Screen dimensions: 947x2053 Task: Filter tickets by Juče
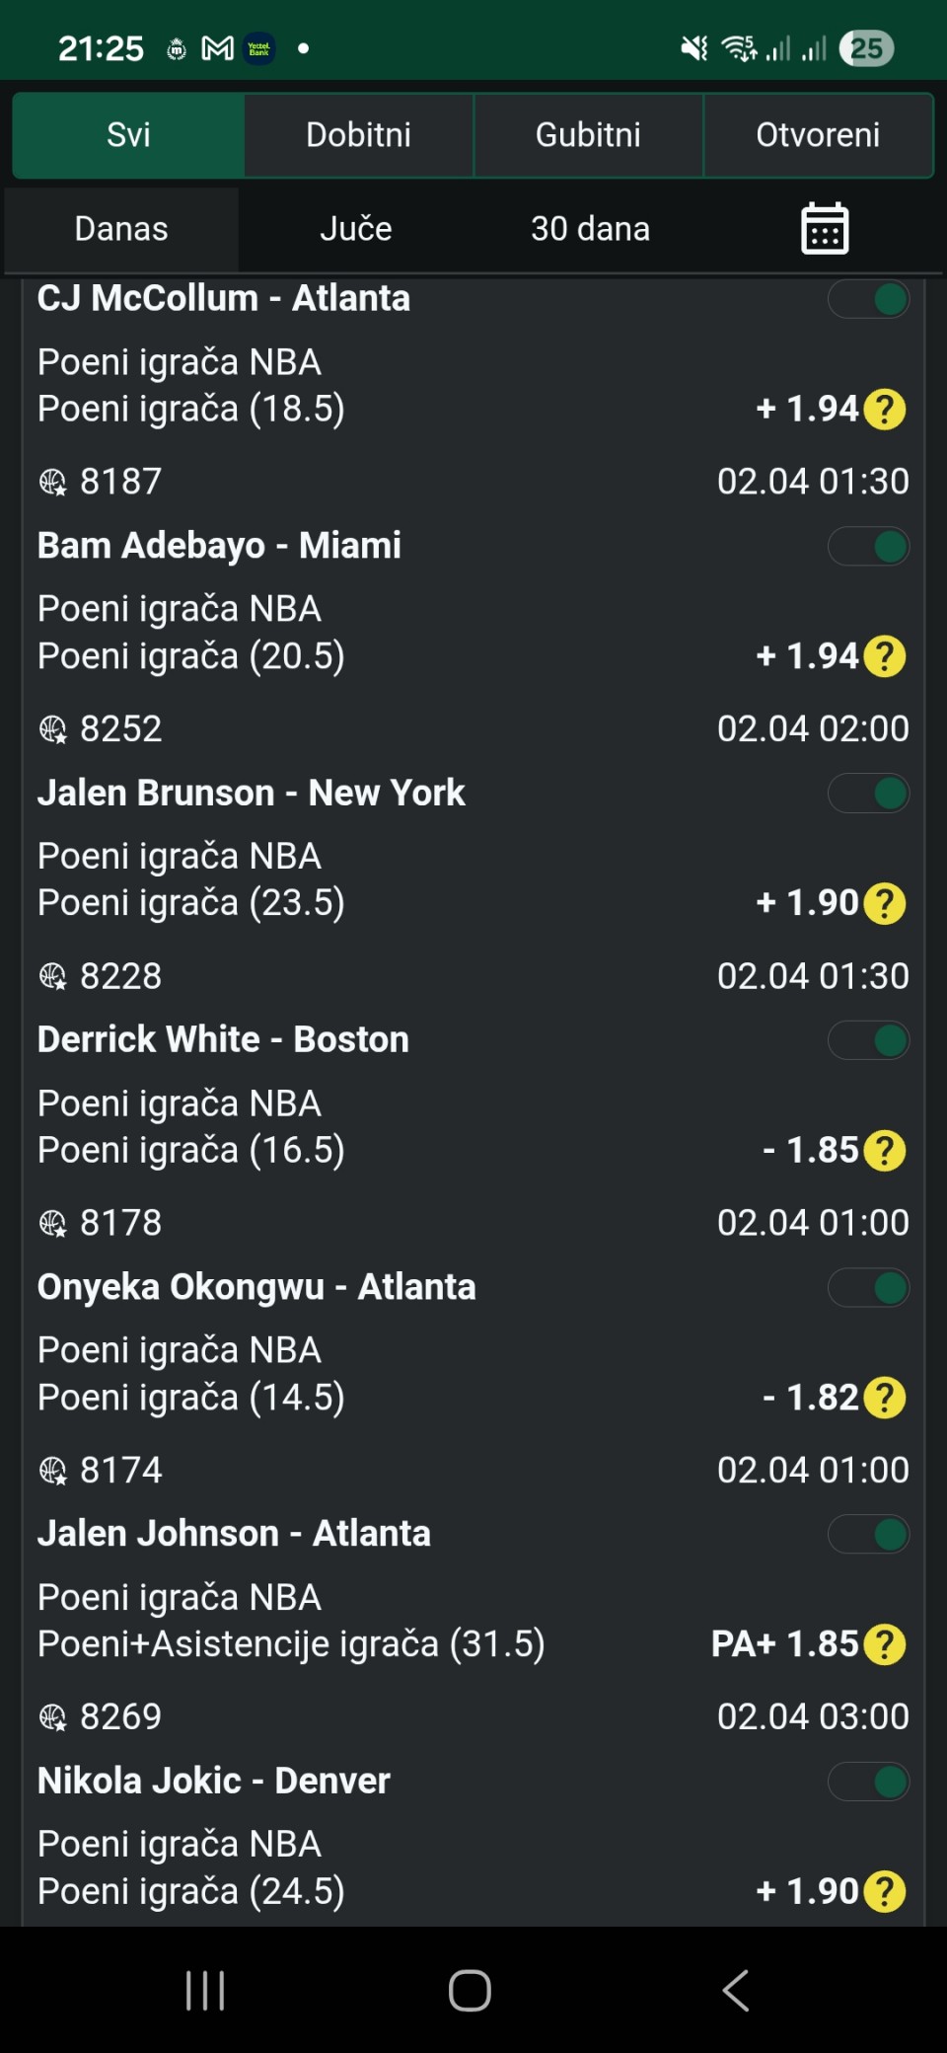coord(356,229)
